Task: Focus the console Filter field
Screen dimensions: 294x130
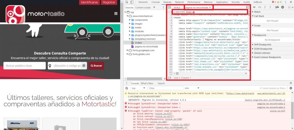Action: point(166,88)
